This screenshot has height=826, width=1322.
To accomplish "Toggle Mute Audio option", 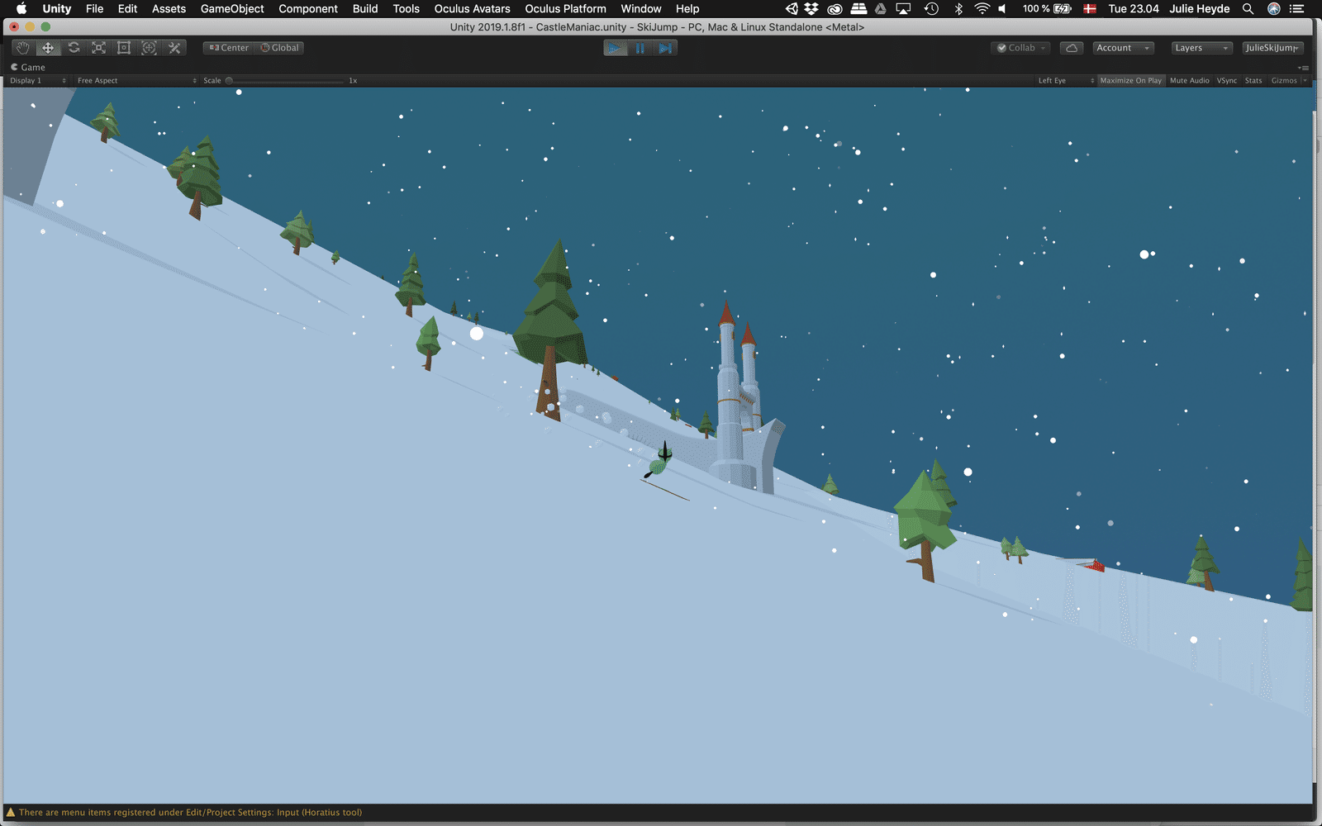I will pyautogui.click(x=1189, y=80).
